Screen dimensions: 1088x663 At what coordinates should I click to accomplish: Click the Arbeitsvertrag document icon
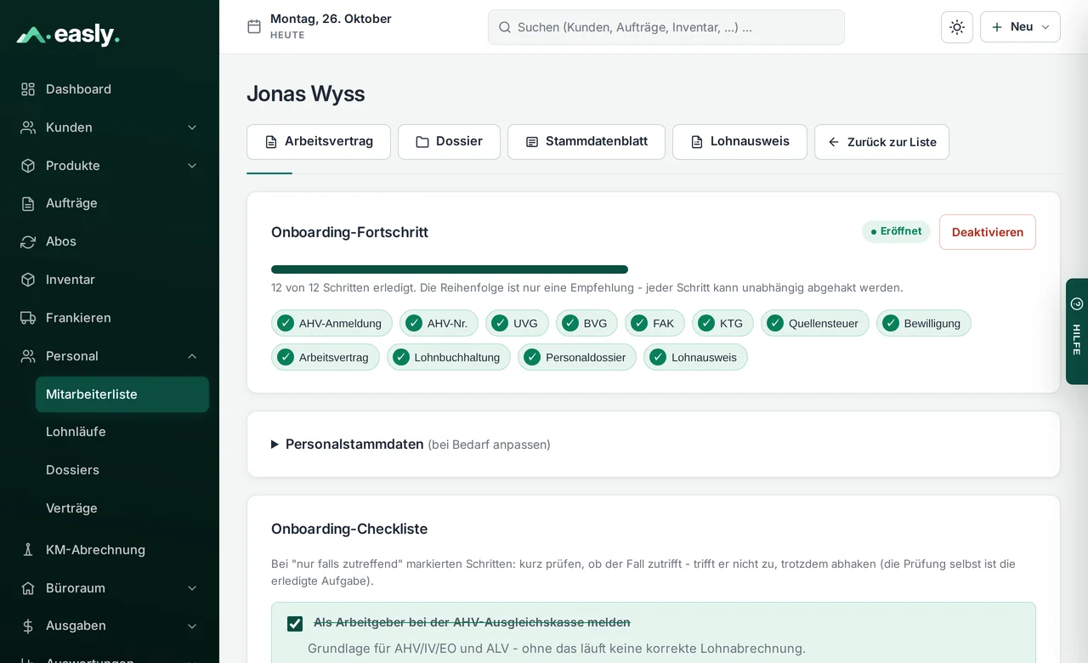[x=271, y=142]
